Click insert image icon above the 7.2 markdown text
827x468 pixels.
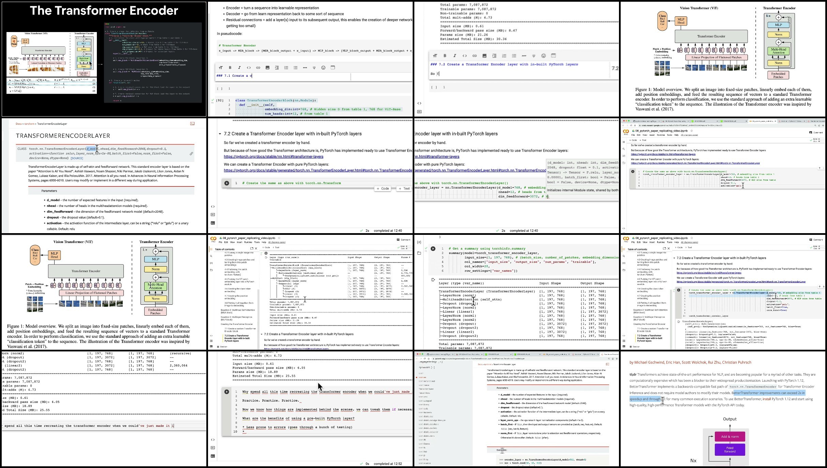(484, 56)
